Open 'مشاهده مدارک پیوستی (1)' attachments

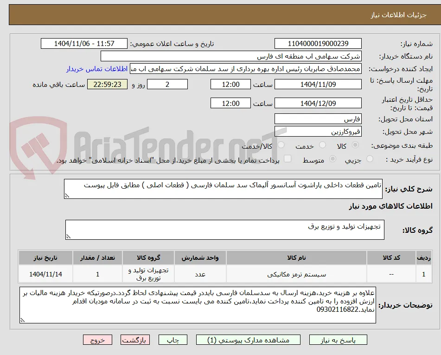pyautogui.click(x=249, y=340)
